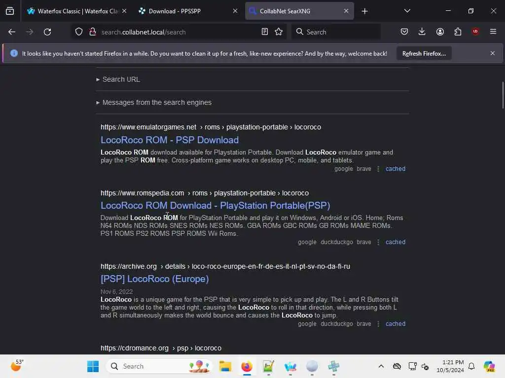Open the tab overview icon
Viewport: 505px width, 378px height.
[10, 11]
